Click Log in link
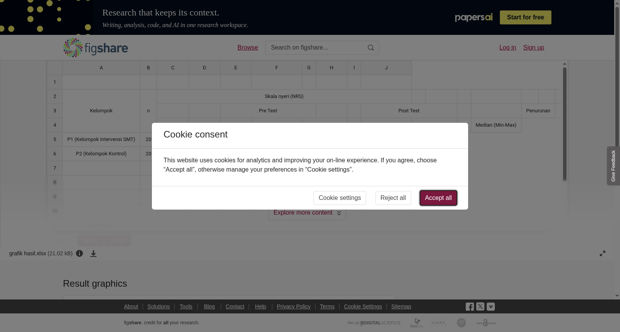The height and width of the screenshot is (332, 620). point(508,48)
